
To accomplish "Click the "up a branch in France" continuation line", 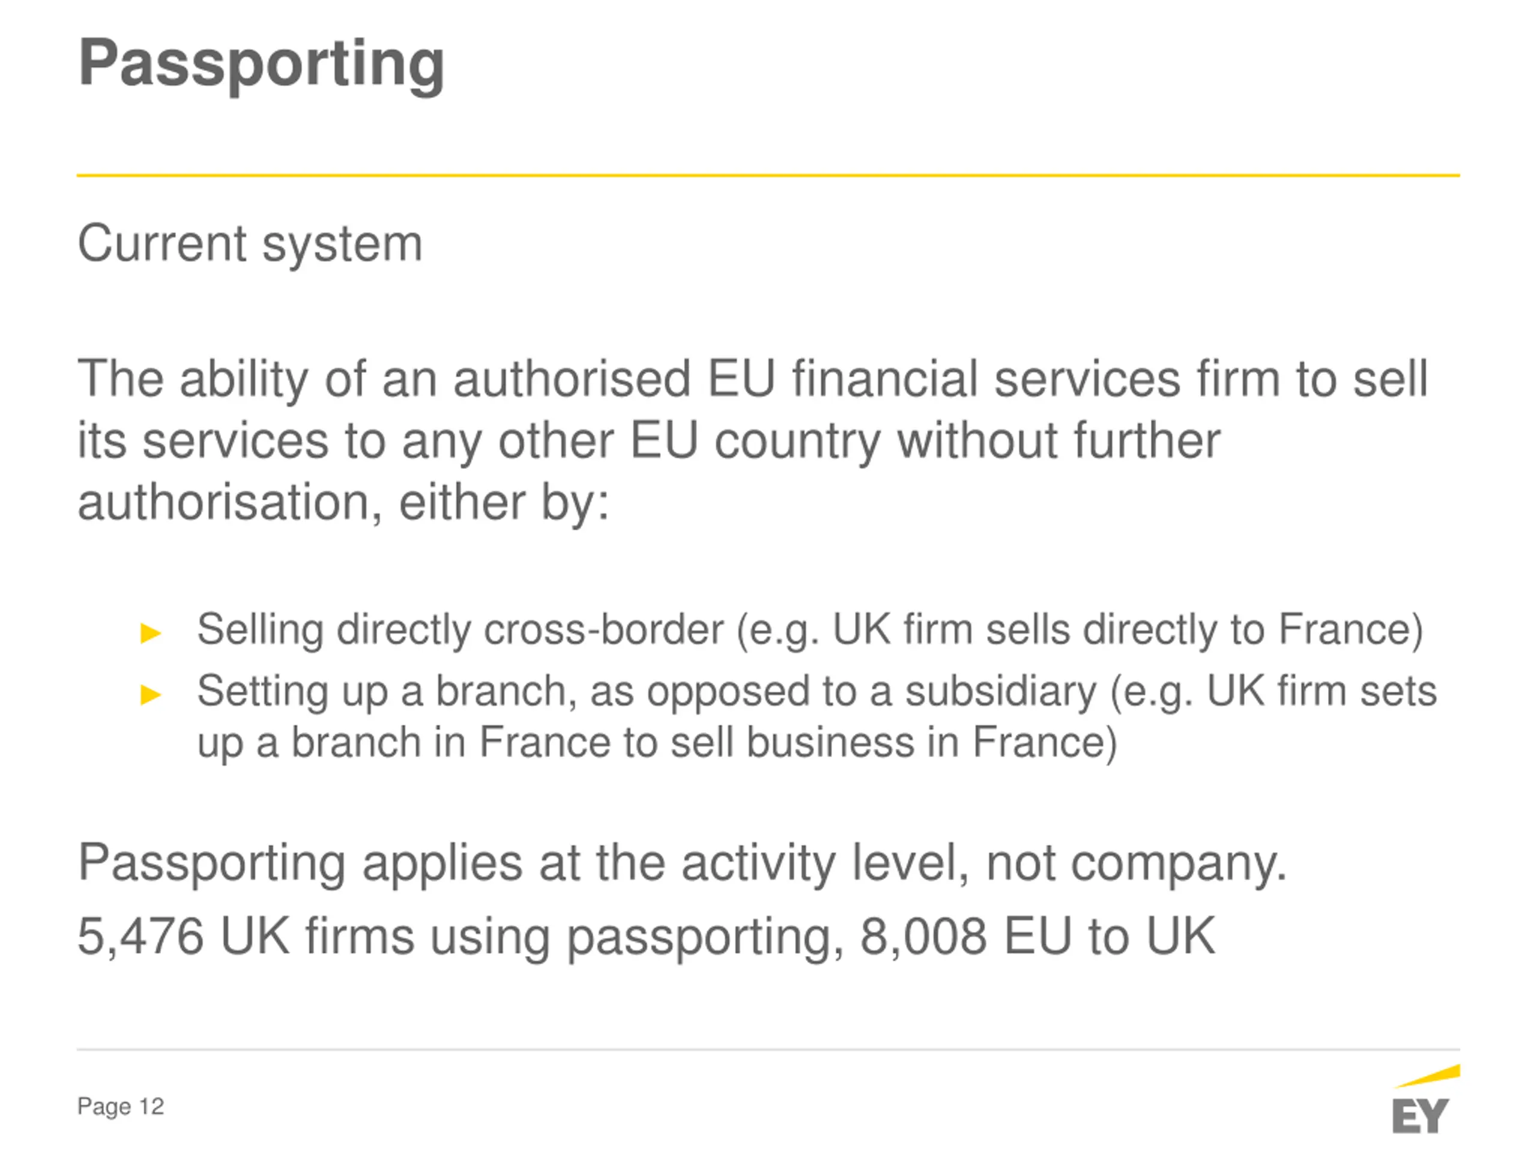I will tap(657, 743).
